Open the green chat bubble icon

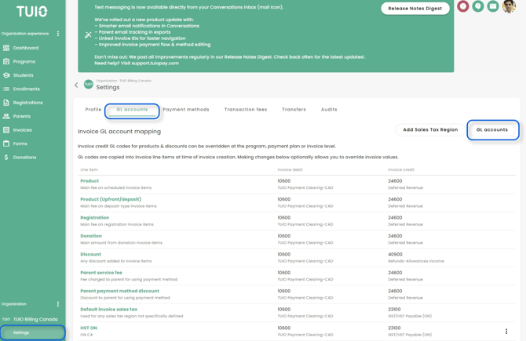[478, 6]
